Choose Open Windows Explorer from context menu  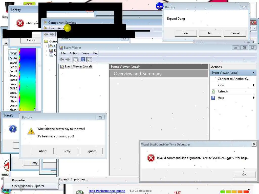[x=31, y=186]
